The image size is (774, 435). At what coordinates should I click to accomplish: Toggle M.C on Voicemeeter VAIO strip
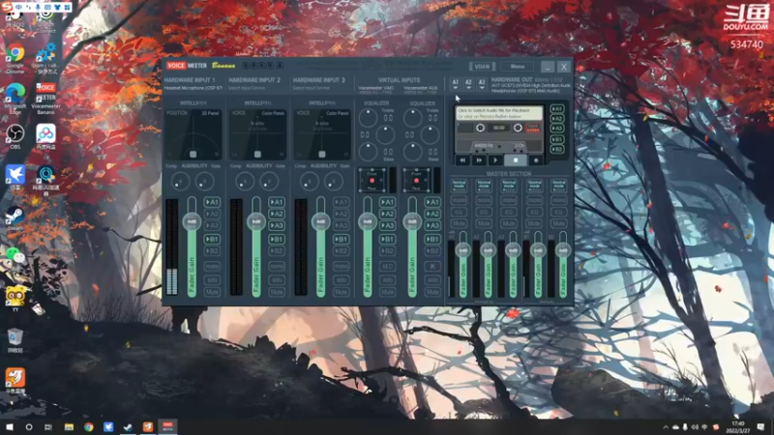coord(388,267)
